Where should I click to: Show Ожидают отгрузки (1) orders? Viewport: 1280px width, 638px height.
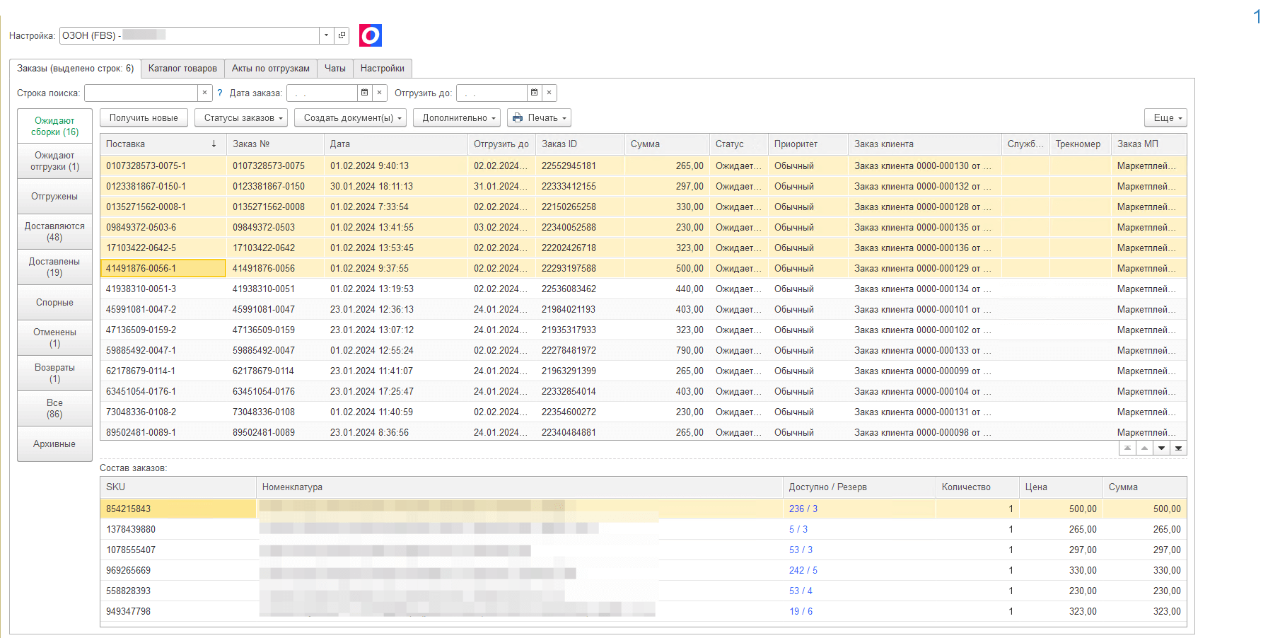(54, 161)
